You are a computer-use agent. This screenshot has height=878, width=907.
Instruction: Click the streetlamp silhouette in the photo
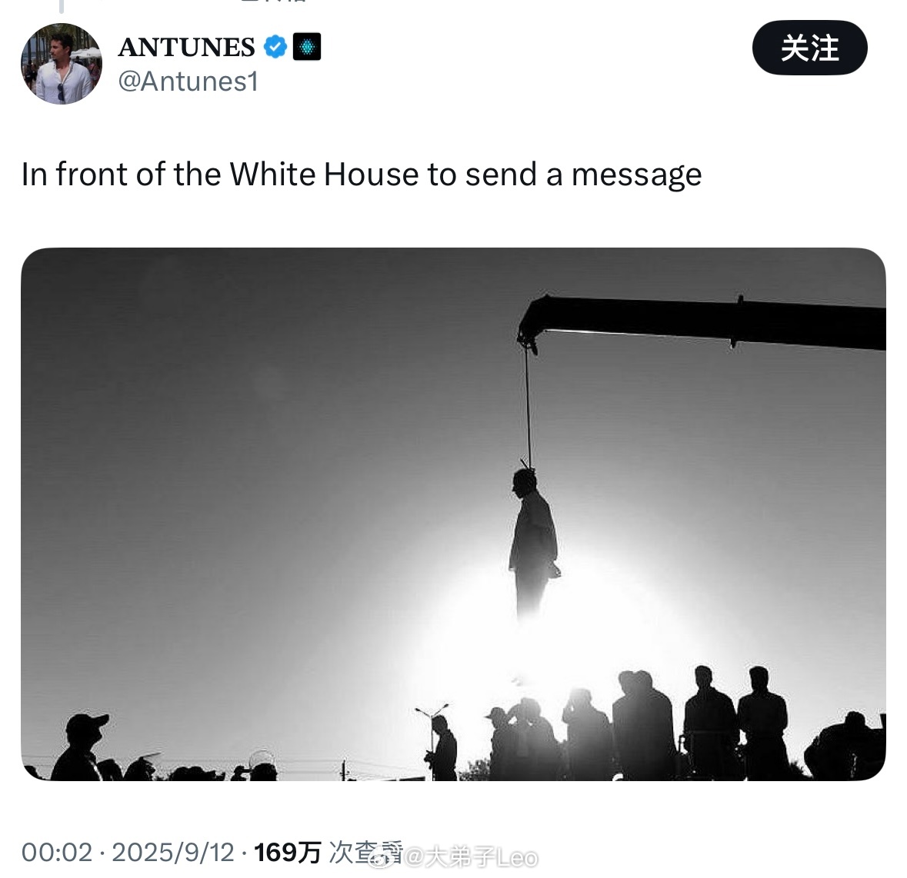tap(432, 730)
